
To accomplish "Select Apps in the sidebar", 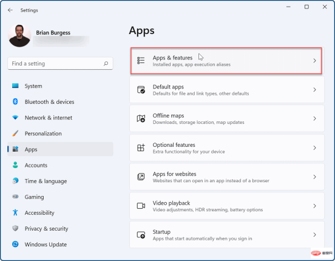I will (60, 149).
